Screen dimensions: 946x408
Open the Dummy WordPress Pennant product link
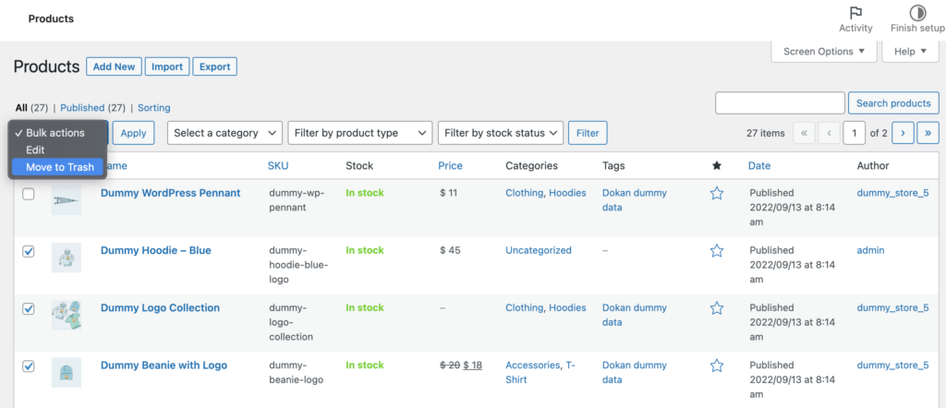click(170, 194)
